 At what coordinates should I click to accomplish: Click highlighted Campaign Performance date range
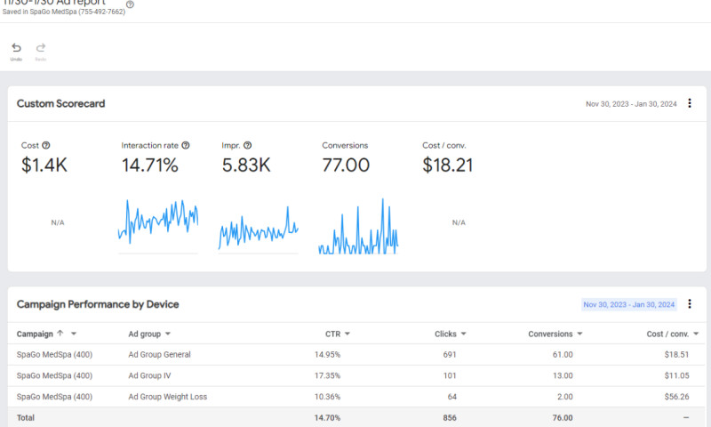629,304
